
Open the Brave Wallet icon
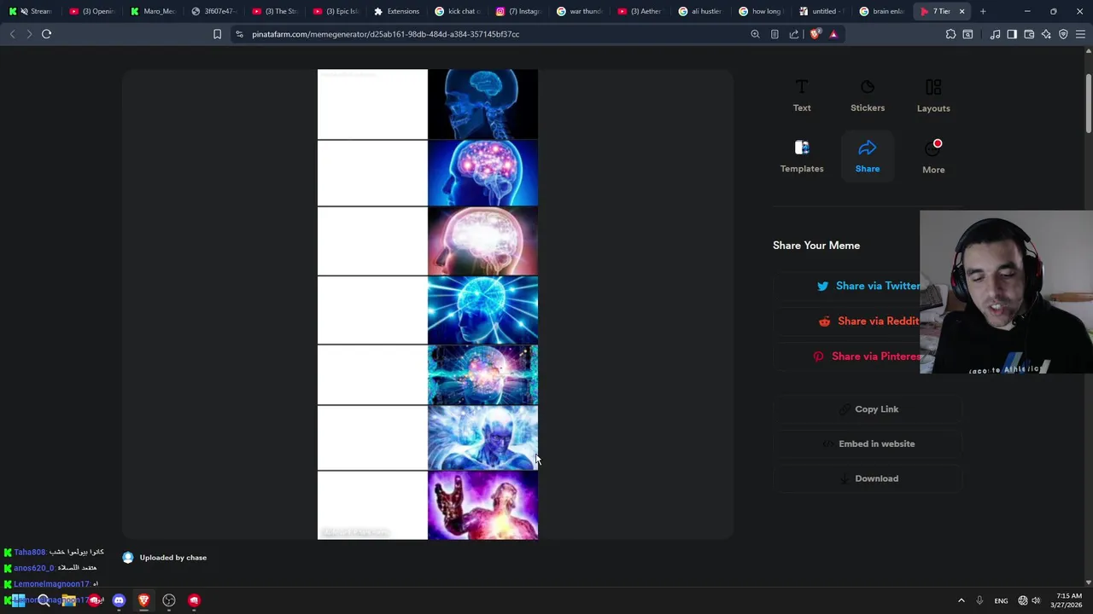tap(1029, 34)
